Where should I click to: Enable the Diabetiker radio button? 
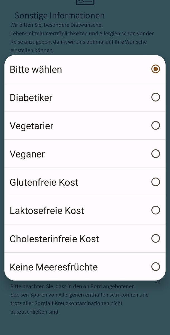[x=156, y=97]
